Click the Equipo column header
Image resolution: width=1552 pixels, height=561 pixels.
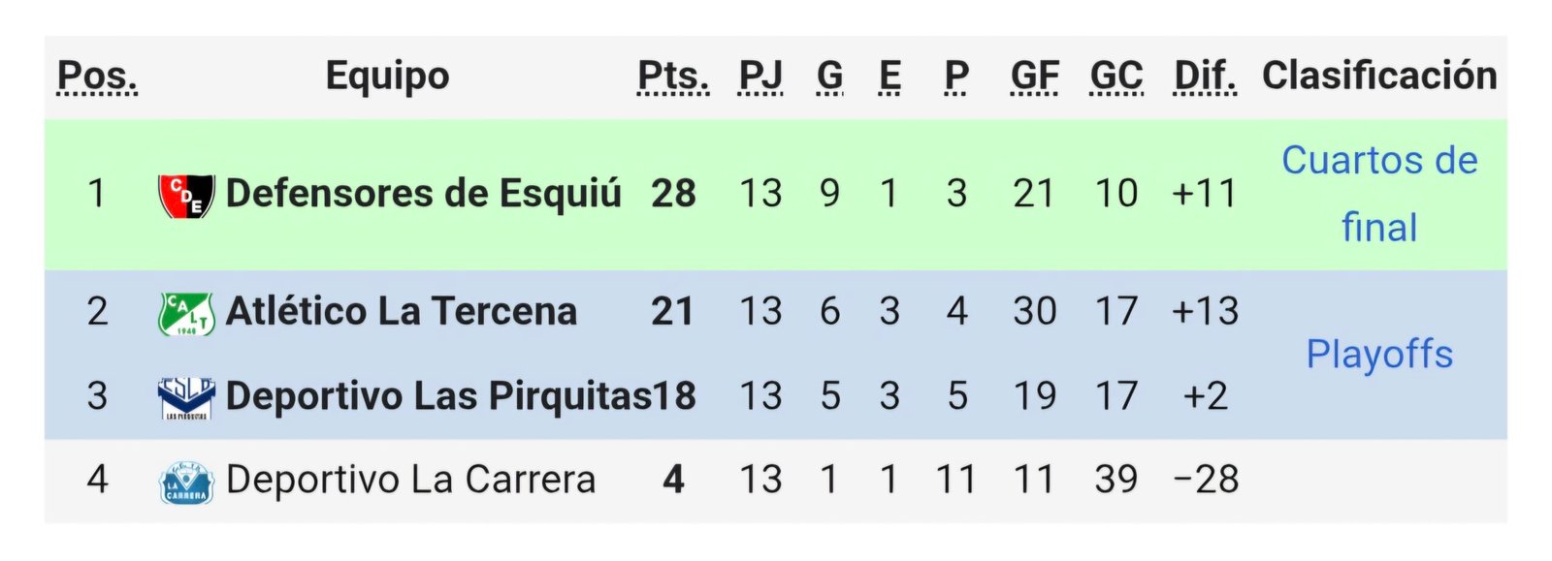pyautogui.click(x=387, y=76)
